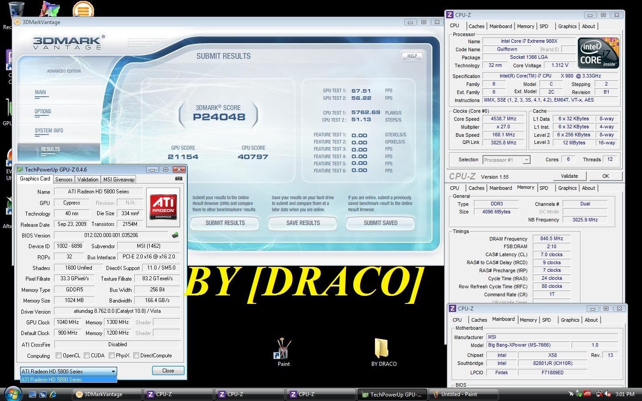The height and width of the screenshot is (401, 642).
Task: Click the Validate button in CPU-Z
Action: (x=569, y=176)
